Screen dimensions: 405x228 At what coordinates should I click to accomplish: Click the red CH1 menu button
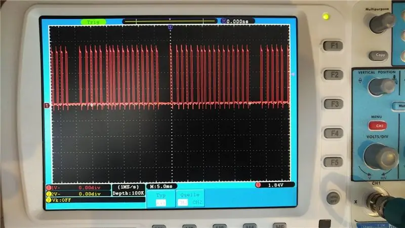(378, 126)
